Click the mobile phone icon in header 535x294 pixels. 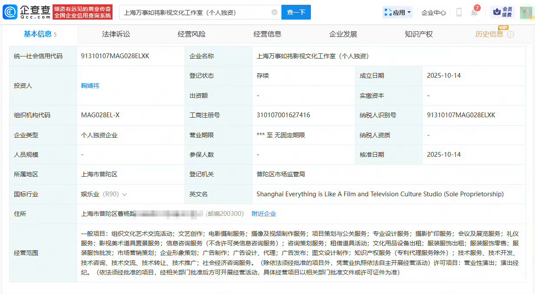(x=459, y=13)
